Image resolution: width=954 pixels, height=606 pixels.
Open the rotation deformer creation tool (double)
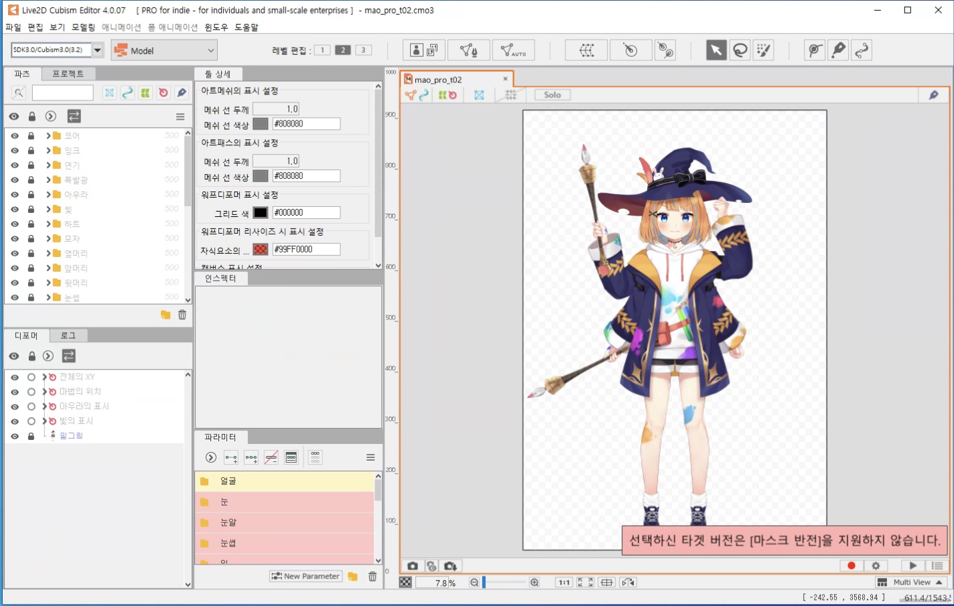pyautogui.click(x=665, y=50)
